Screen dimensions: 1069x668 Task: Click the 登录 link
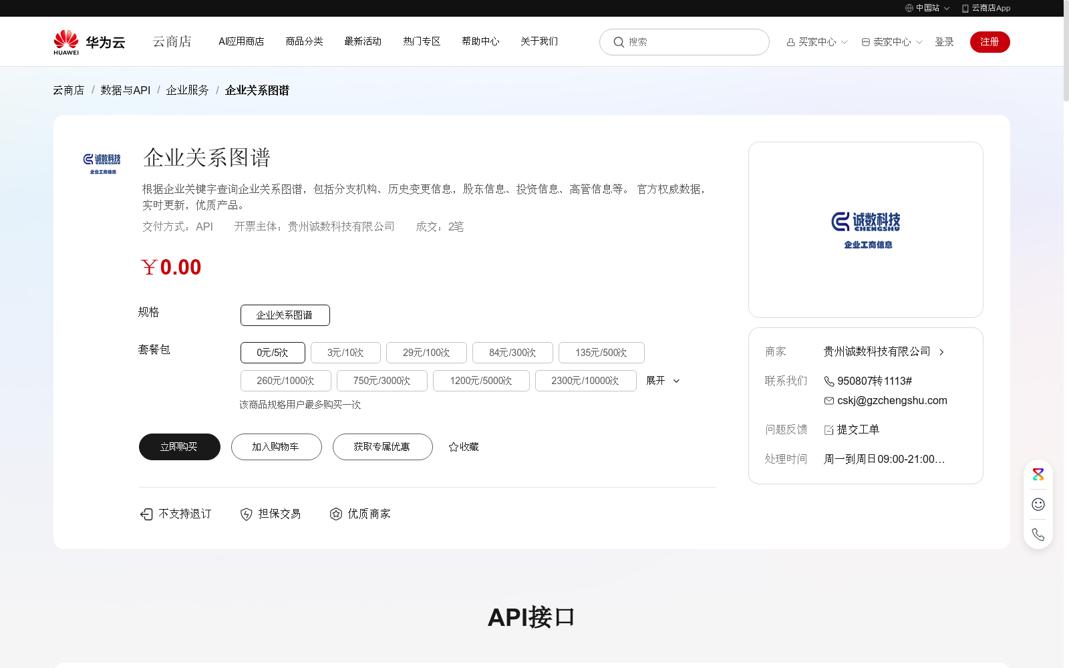944,42
